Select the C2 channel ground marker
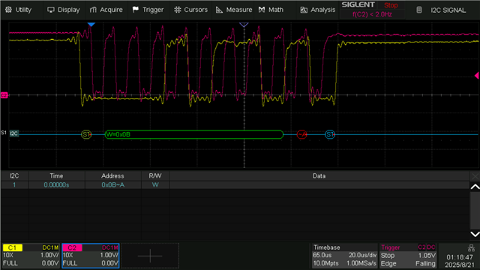Image resolution: width=480 pixels, height=270 pixels. click(4, 95)
